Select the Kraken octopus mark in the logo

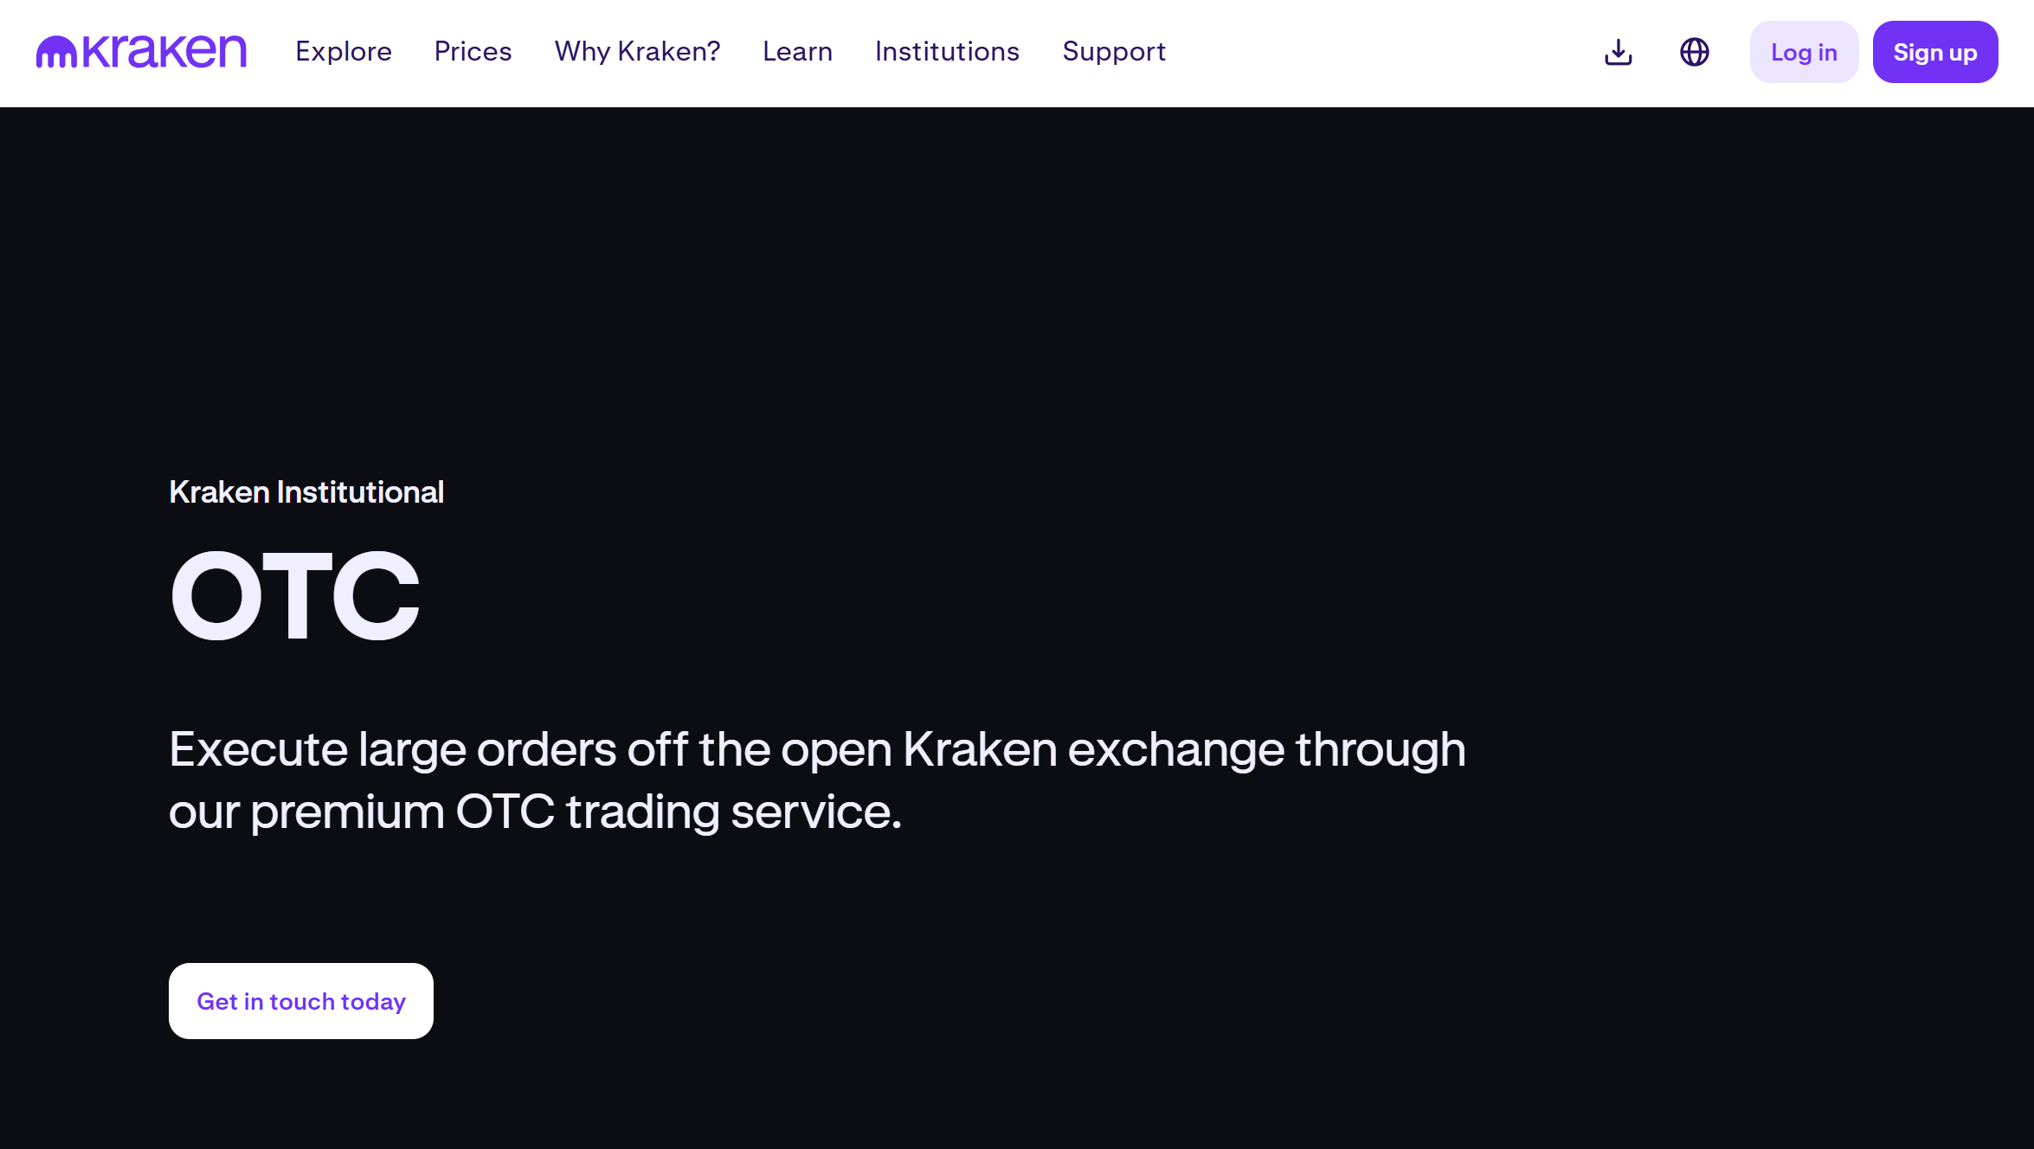(x=56, y=52)
